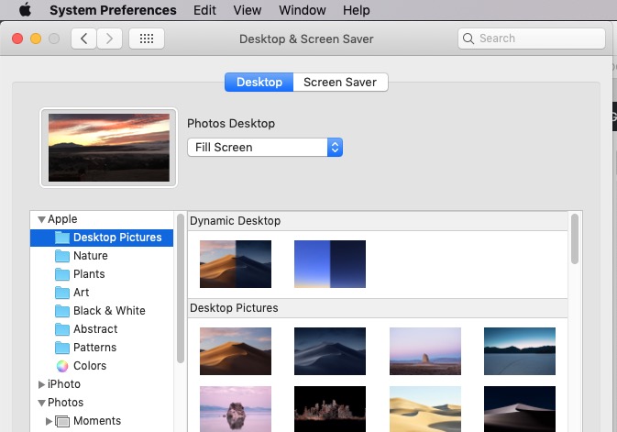Click the Colors color wheel icon
This screenshot has height=432, width=617.
(62, 366)
